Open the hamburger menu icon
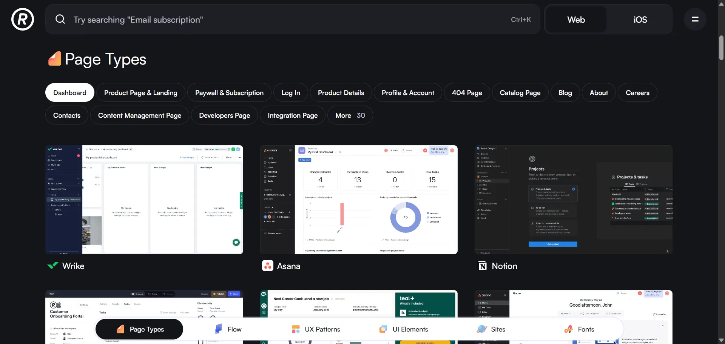Viewport: 725px width, 344px height. click(x=695, y=19)
